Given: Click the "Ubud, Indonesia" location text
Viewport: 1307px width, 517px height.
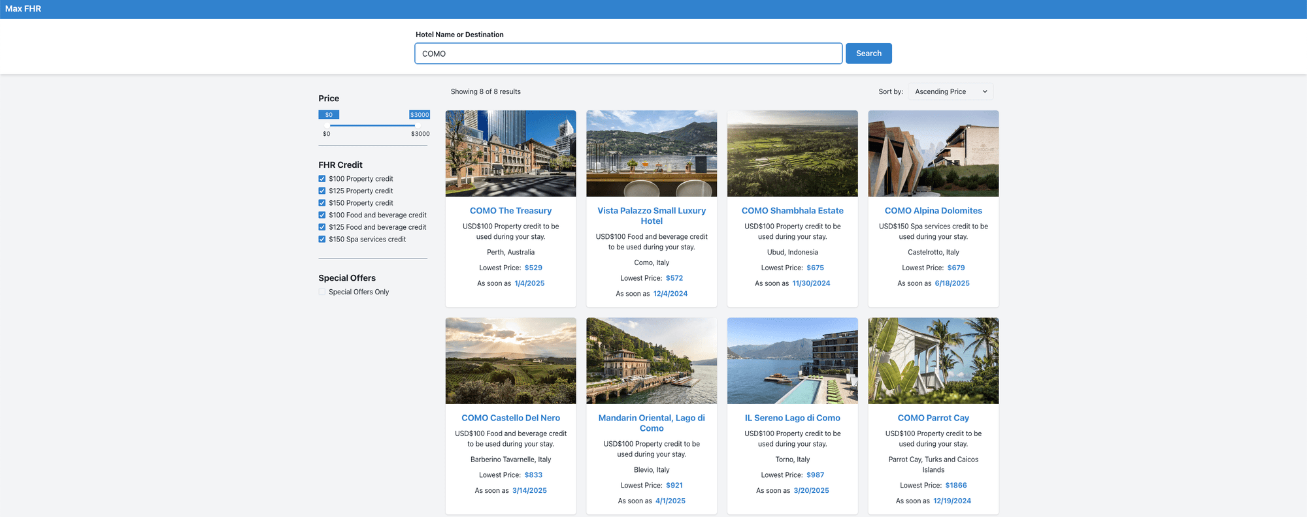Looking at the screenshot, I should 793,253.
